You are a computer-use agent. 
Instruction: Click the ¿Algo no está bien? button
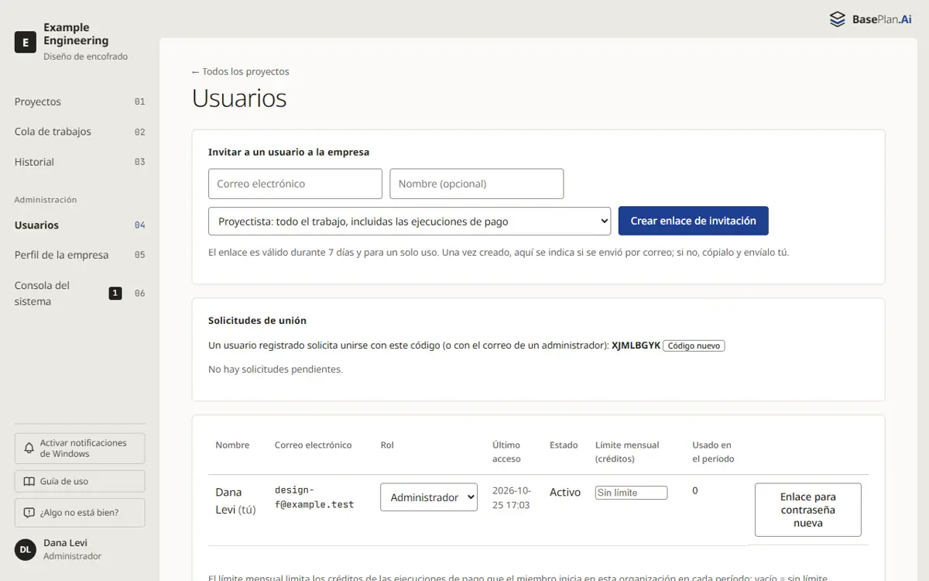(80, 513)
